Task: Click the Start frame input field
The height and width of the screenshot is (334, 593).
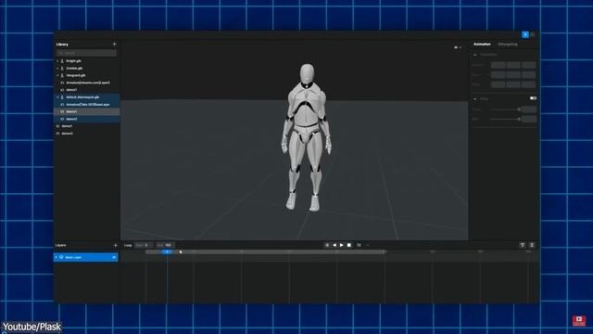Action: [145, 245]
